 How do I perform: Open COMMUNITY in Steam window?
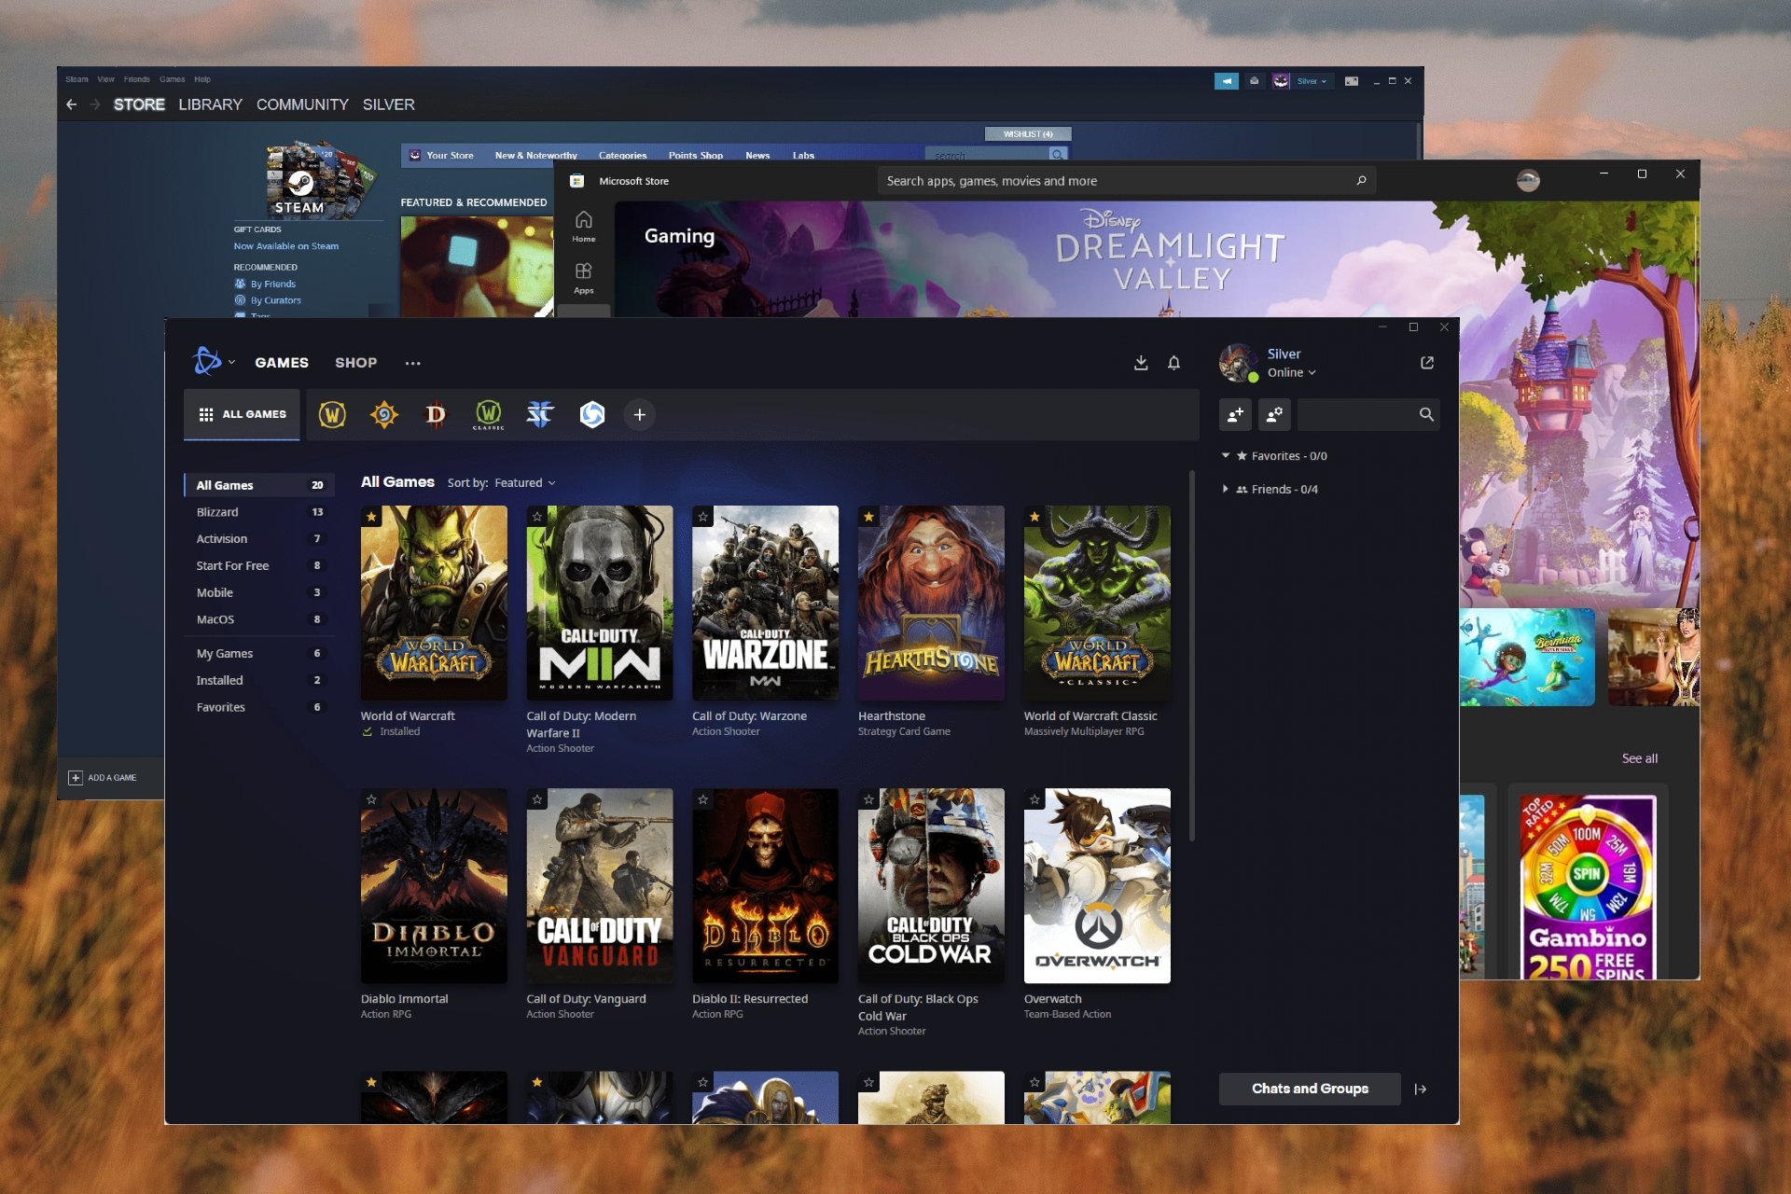click(x=302, y=104)
